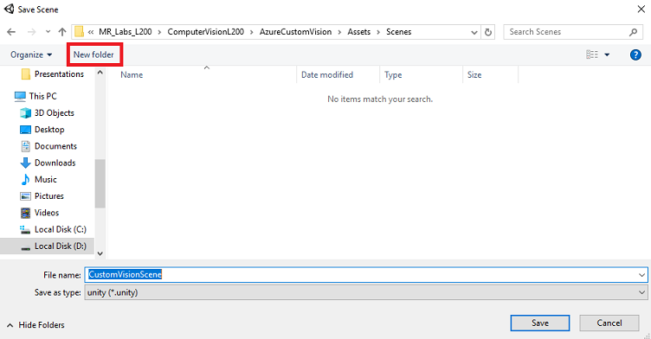
Task: Click the Search Scenes box
Action: [573, 32]
